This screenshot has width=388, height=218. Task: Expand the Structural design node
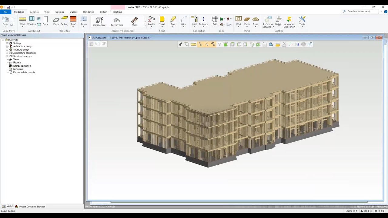[x=7, y=50]
